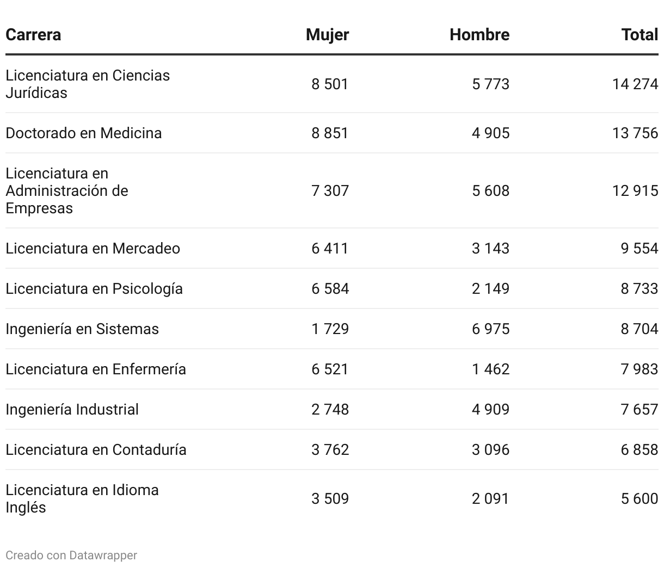The image size is (664, 568).
Task: Click Ingeniería en Sistemas row label
Action: [82, 329]
